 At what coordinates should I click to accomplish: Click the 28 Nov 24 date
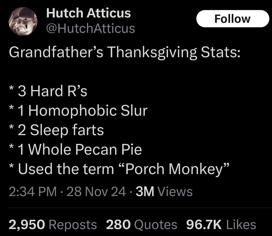click(x=96, y=191)
